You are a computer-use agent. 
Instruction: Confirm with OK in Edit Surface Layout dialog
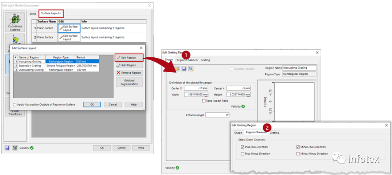coord(92,105)
